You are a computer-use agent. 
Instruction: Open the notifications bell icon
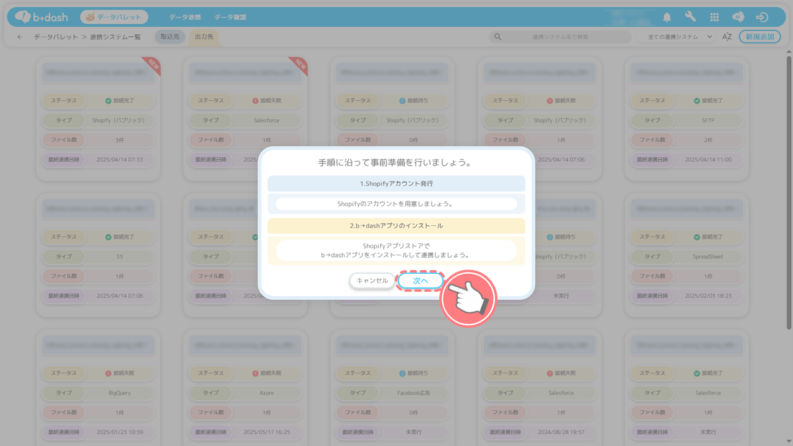coord(667,17)
